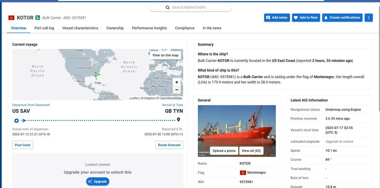This screenshot has width=380, height=188.
Task: Click the destination pin on voyage timeline
Action: click(178, 120)
